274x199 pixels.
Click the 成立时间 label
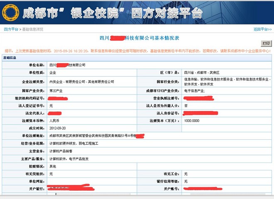click(x=37, y=128)
